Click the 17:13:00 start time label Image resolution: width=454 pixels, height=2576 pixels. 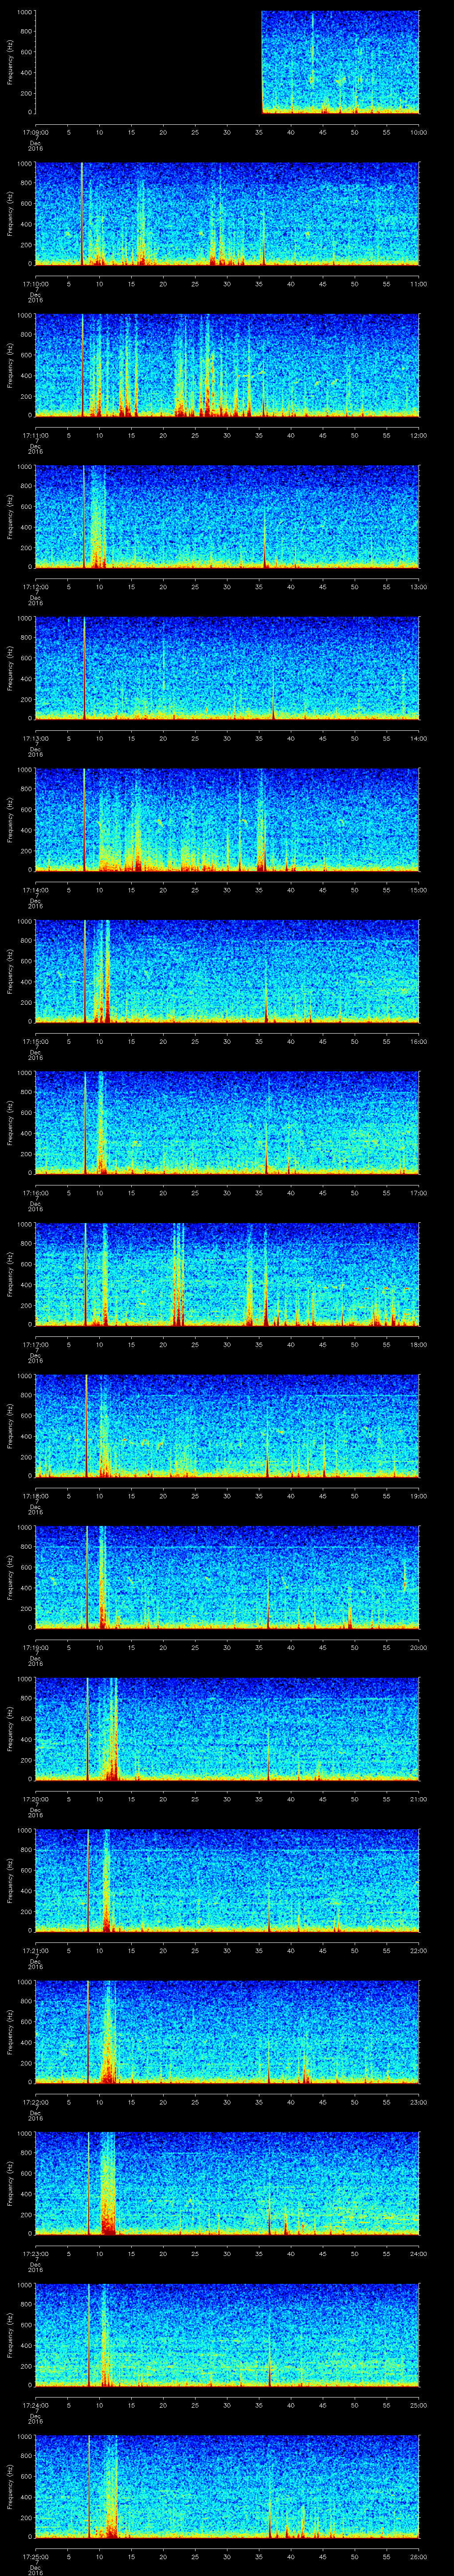(35, 738)
